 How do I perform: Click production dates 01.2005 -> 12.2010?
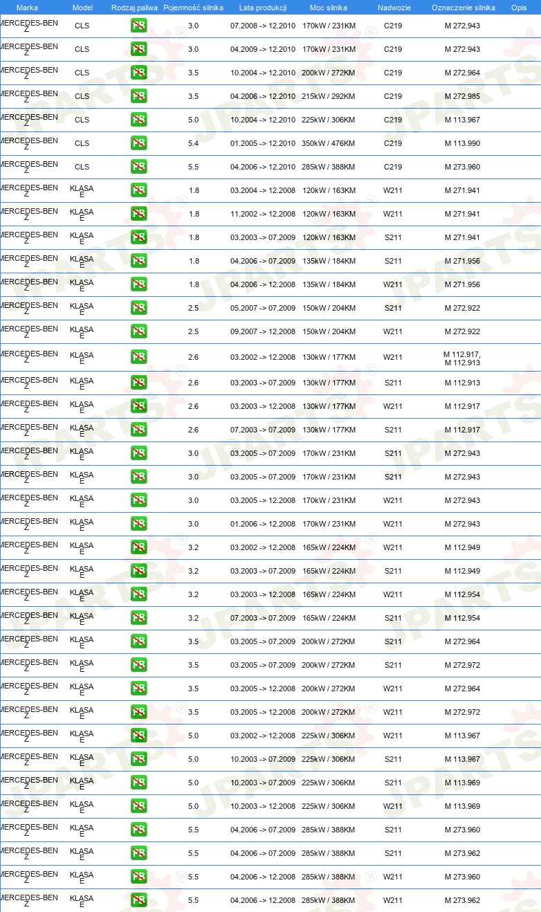pyautogui.click(x=263, y=143)
